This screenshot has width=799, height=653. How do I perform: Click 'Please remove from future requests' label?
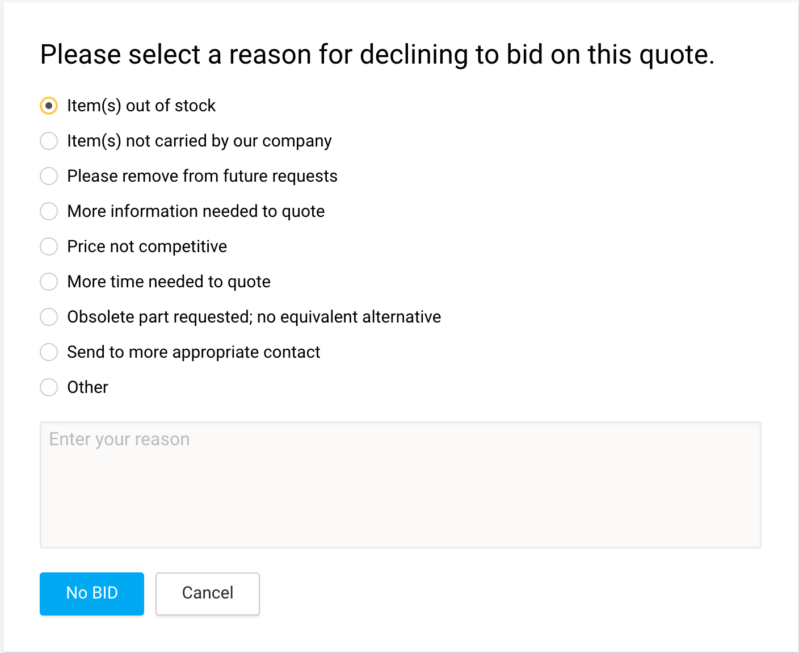(x=202, y=176)
